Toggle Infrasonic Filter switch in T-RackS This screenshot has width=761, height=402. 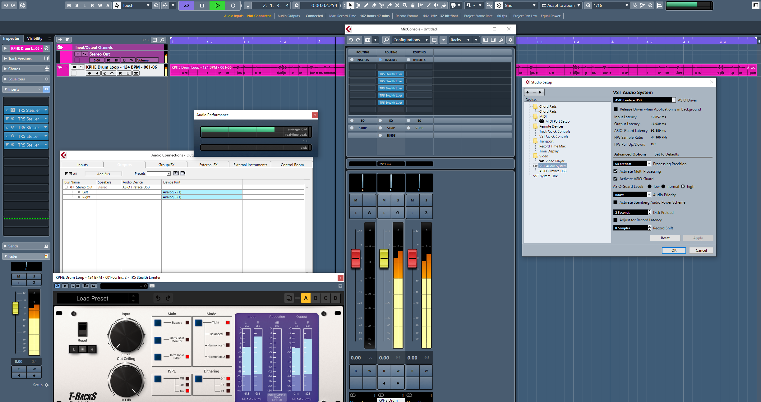pos(158,357)
